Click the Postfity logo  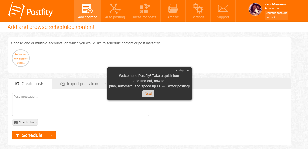pos(30,11)
